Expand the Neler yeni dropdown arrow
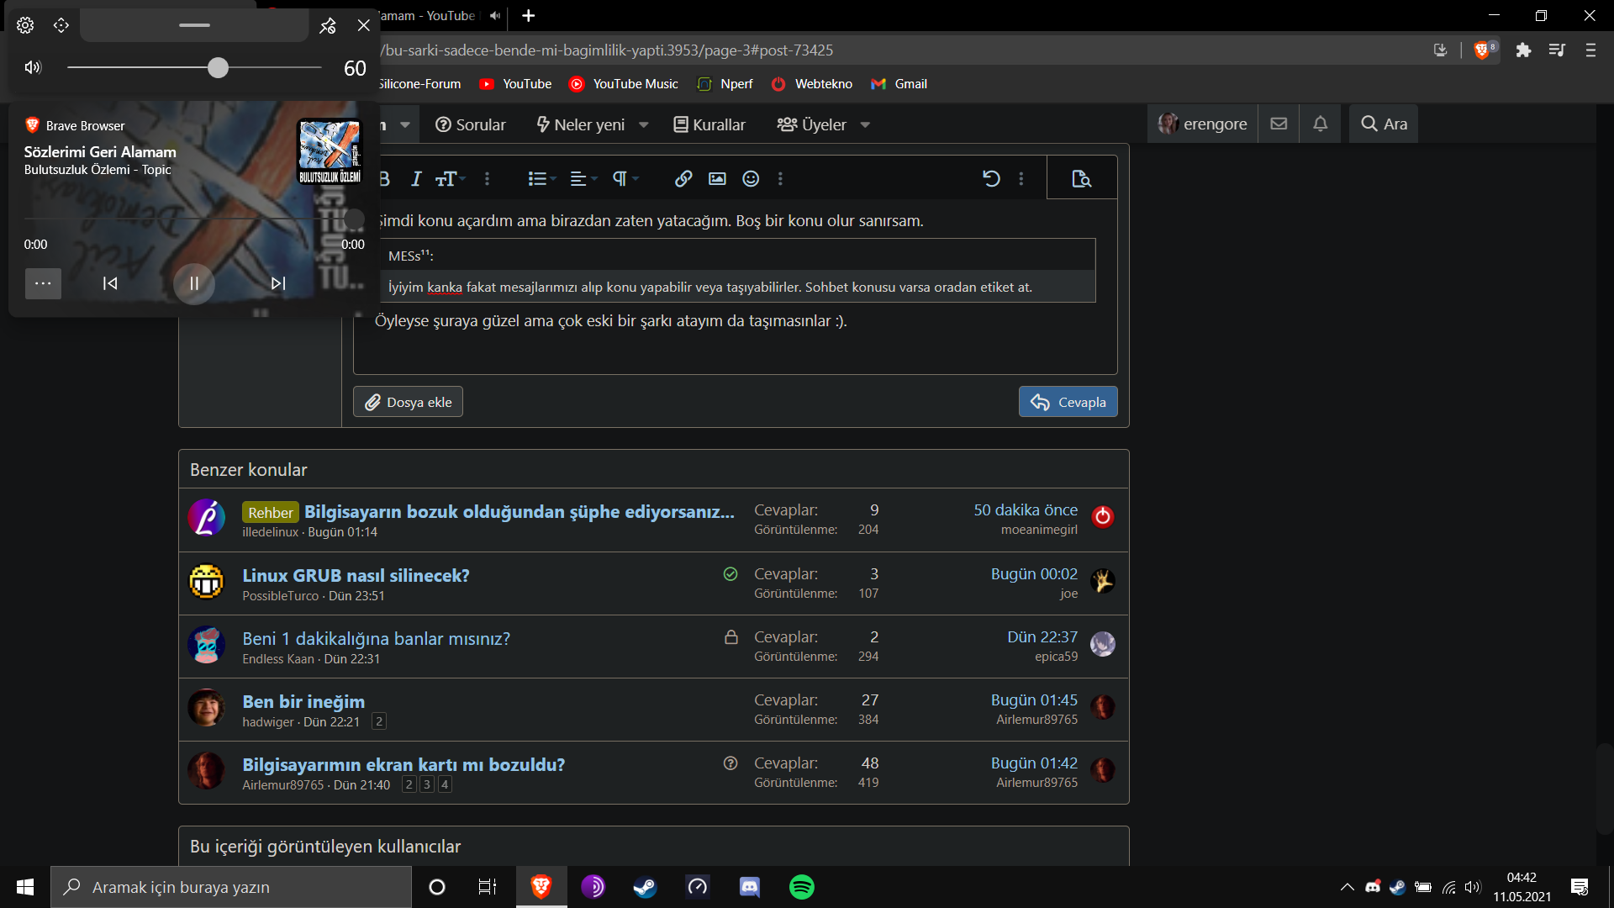The height and width of the screenshot is (908, 1614). click(x=644, y=125)
